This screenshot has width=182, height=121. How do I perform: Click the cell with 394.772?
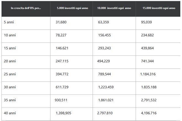(x=62, y=74)
